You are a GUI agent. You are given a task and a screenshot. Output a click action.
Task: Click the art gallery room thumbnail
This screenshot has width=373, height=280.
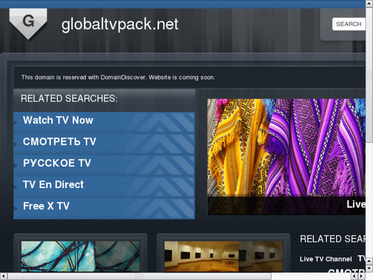click(x=223, y=256)
